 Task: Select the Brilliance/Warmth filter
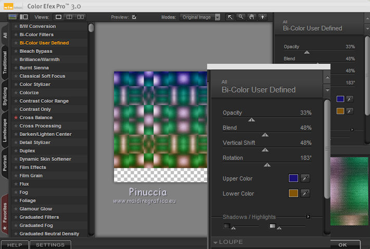[40, 60]
